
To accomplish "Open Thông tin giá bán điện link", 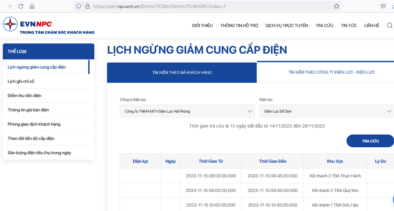I will point(28,110).
